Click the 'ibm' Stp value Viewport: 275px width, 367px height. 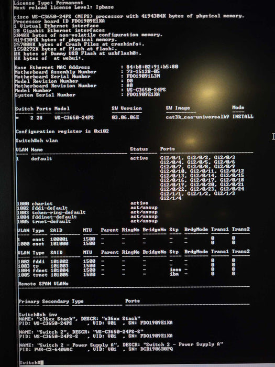click(x=174, y=274)
